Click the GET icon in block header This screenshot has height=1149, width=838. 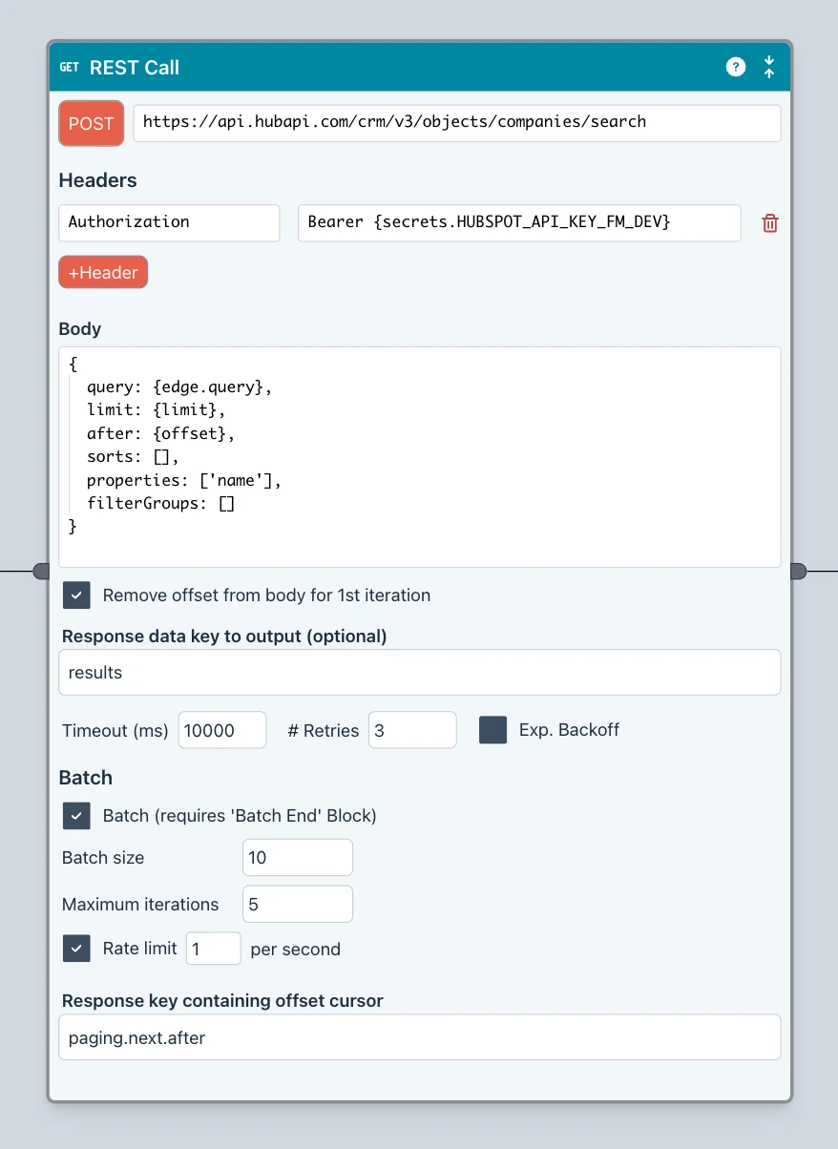(x=70, y=68)
